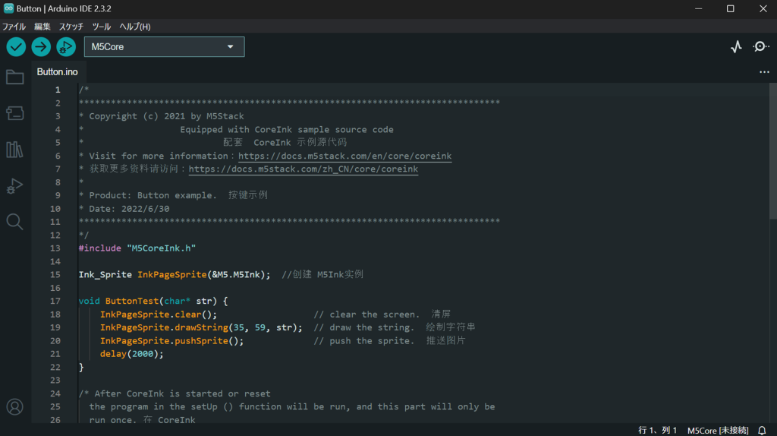This screenshot has width=777, height=436.
Task: Follow the docs.m5stack.com/en/core/coreink link
Action: (x=345, y=156)
